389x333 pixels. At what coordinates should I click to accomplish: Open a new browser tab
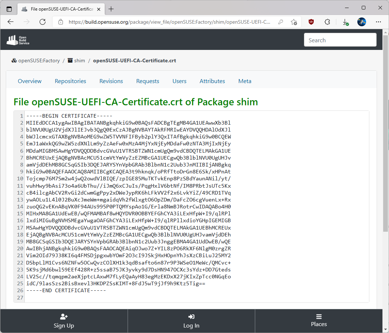tap(111, 9)
